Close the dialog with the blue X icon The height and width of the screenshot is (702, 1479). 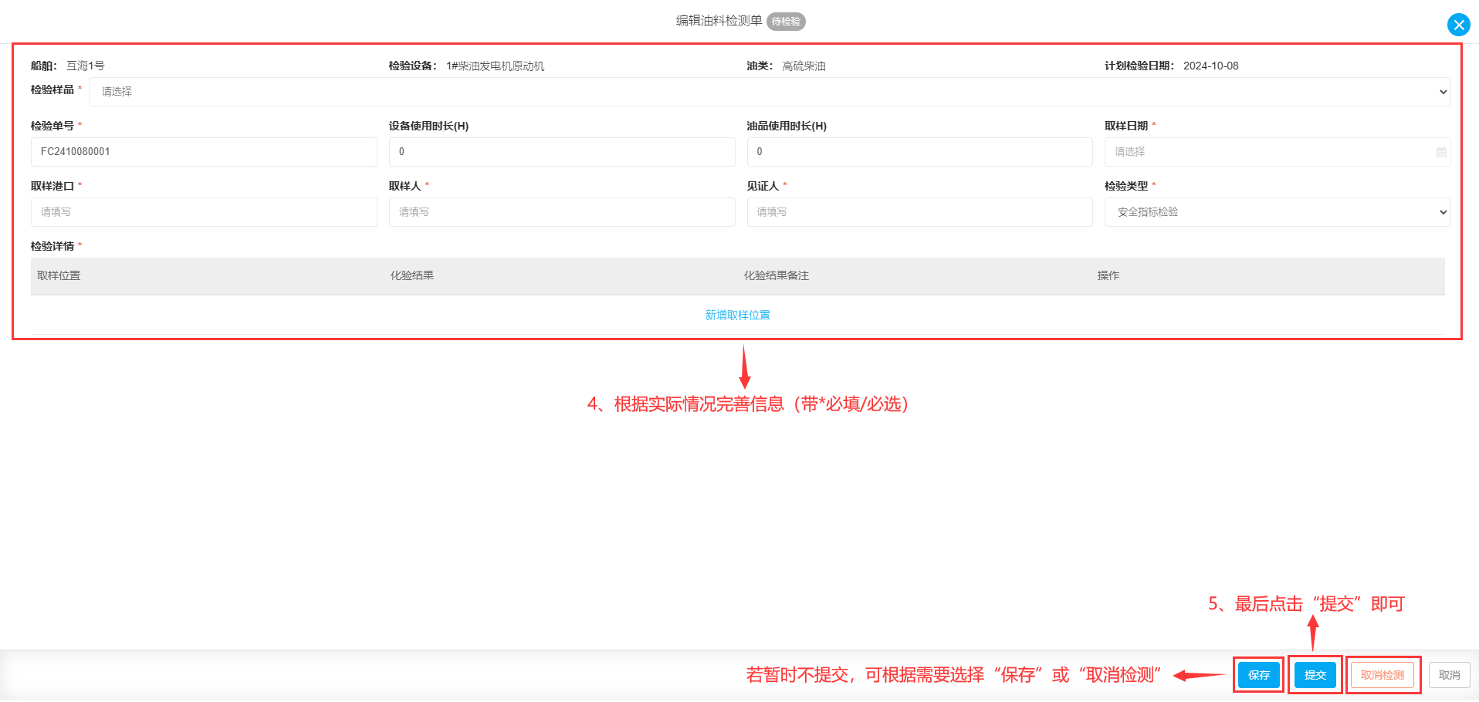(1458, 25)
